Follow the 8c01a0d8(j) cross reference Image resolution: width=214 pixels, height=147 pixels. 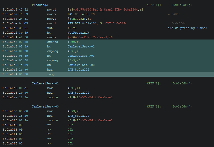(x=182, y=83)
